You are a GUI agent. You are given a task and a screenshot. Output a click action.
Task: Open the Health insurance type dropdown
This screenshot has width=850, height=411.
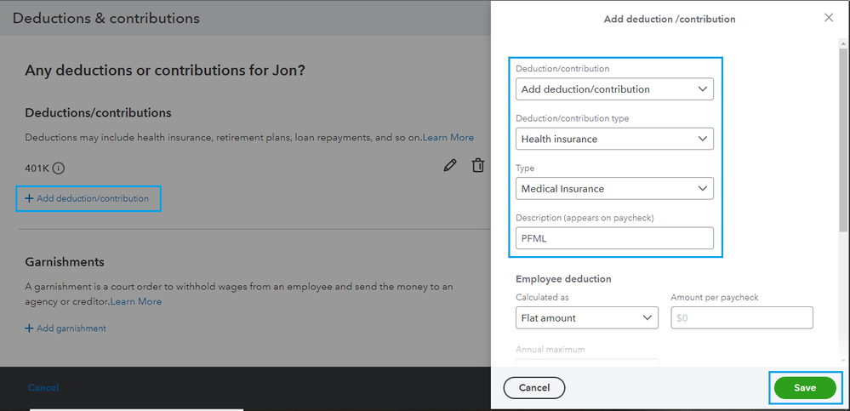[x=614, y=139]
